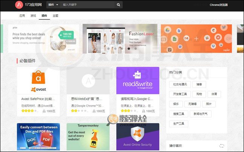Click user count icon on 读取和写入Google card
The width and height of the screenshot is (244, 152).
(143, 111)
